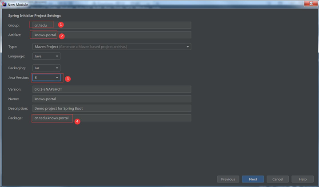Screen dimensions: 319x187
Task: Click the Previous button
Action: [228, 179]
